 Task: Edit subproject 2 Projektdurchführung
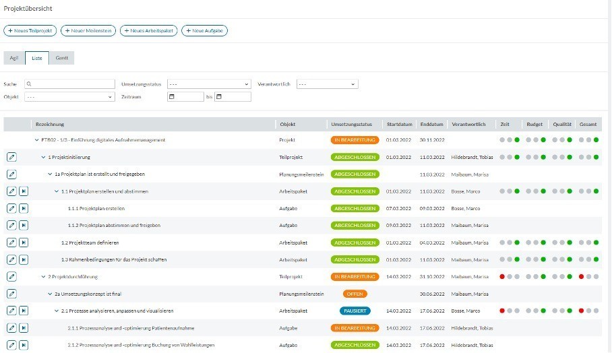tap(11, 277)
